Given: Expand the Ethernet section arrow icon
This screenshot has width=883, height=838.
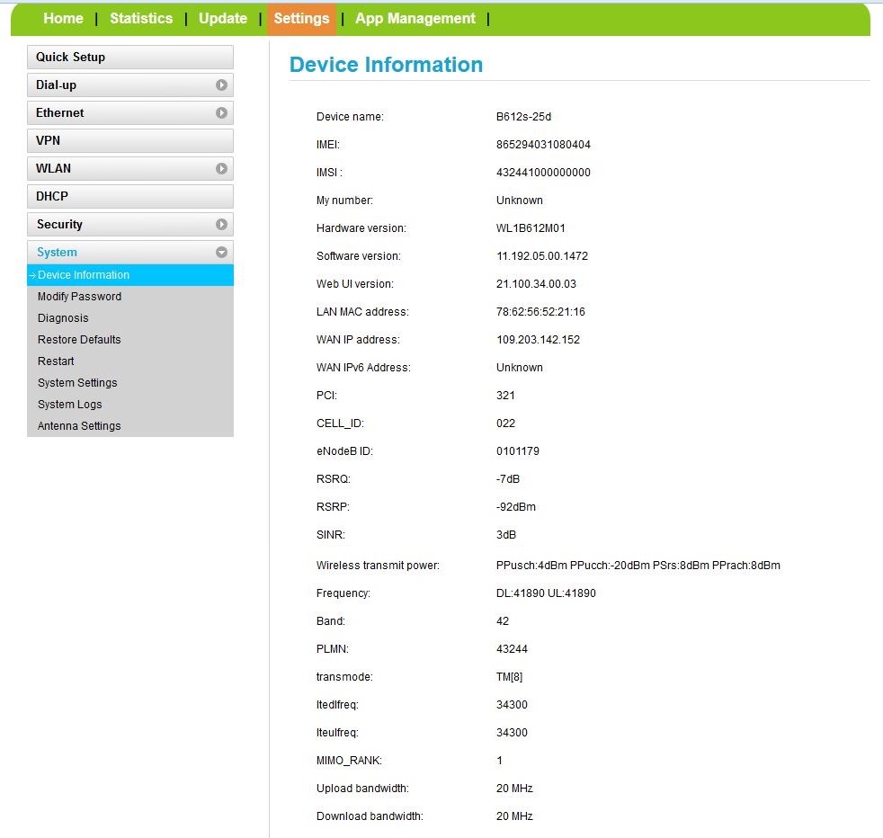Looking at the screenshot, I should click(x=221, y=113).
